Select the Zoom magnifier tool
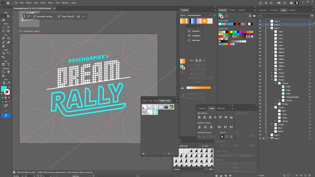The width and height of the screenshot is (315, 177). tap(3, 72)
